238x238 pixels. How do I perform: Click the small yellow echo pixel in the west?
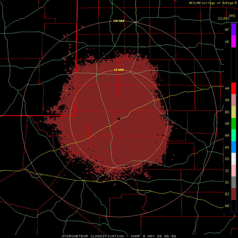[67, 91]
